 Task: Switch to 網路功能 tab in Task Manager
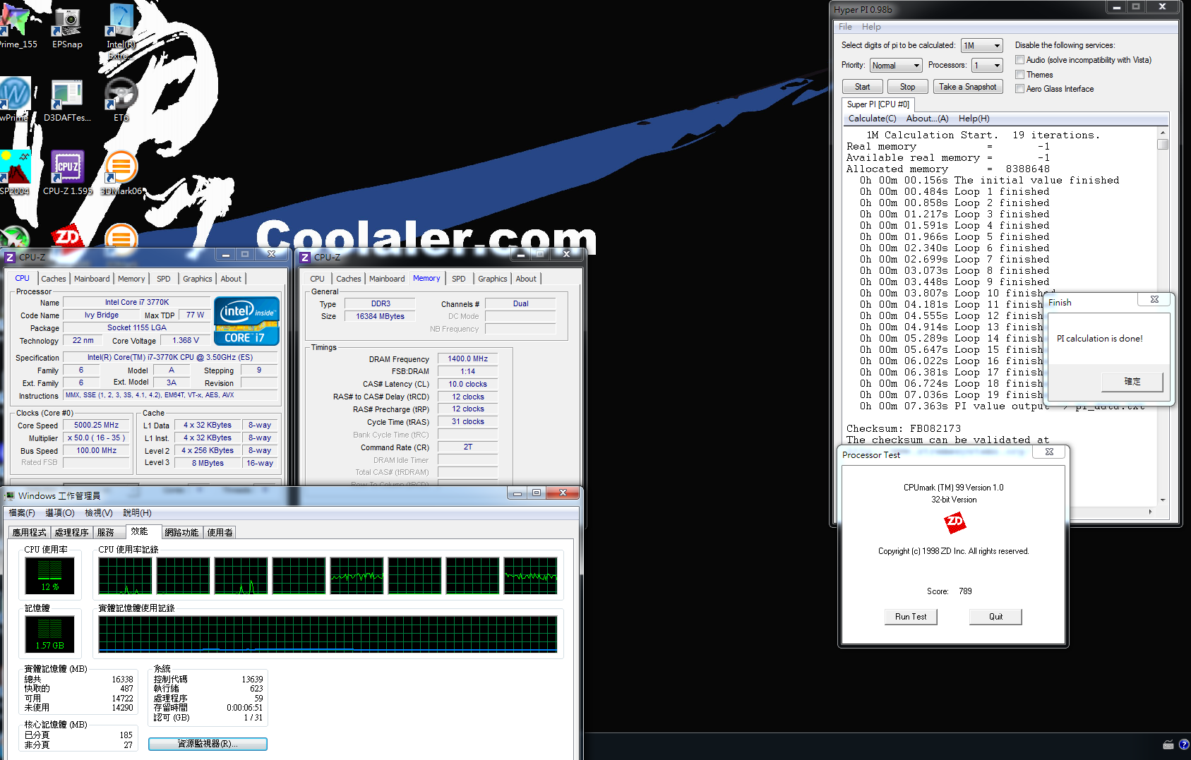point(182,533)
